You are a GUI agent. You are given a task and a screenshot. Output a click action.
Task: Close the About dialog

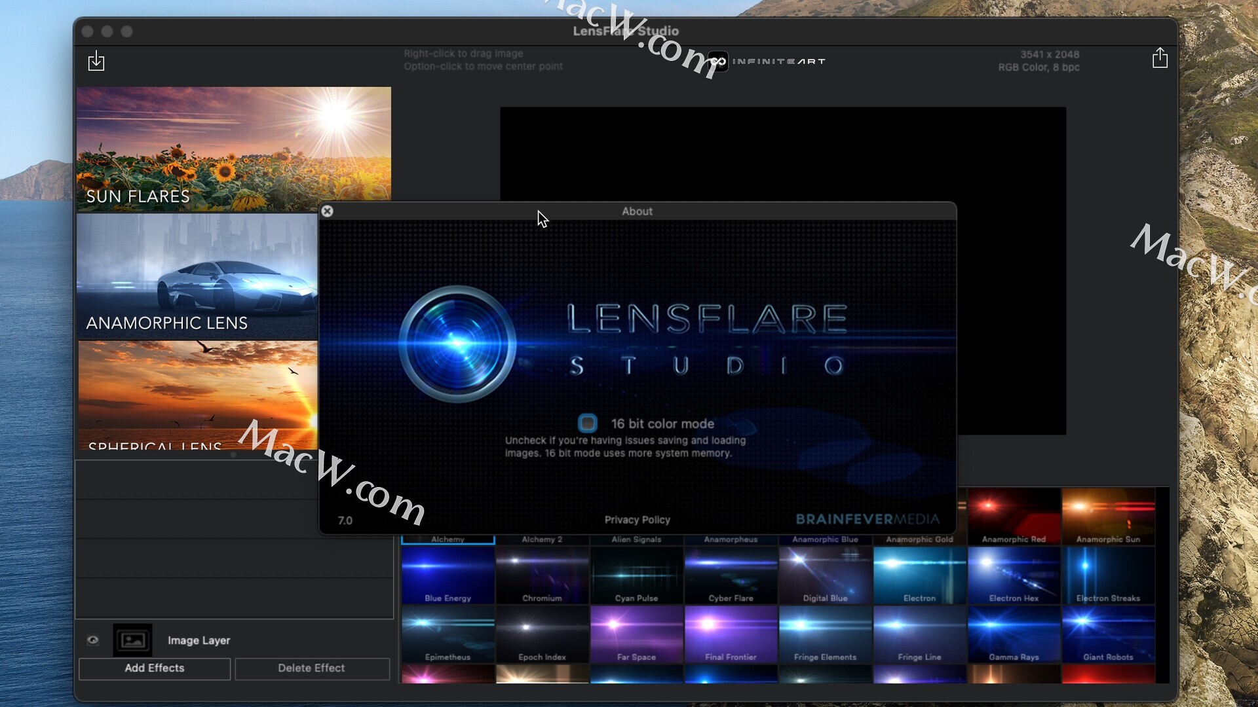pyautogui.click(x=327, y=211)
